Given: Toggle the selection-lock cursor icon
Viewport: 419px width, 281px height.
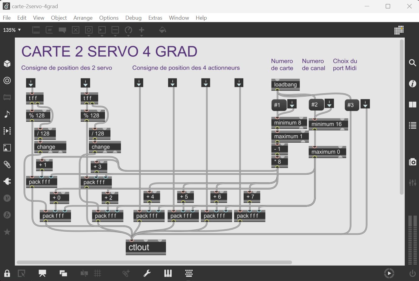Looking at the screenshot, I should tap(21, 273).
